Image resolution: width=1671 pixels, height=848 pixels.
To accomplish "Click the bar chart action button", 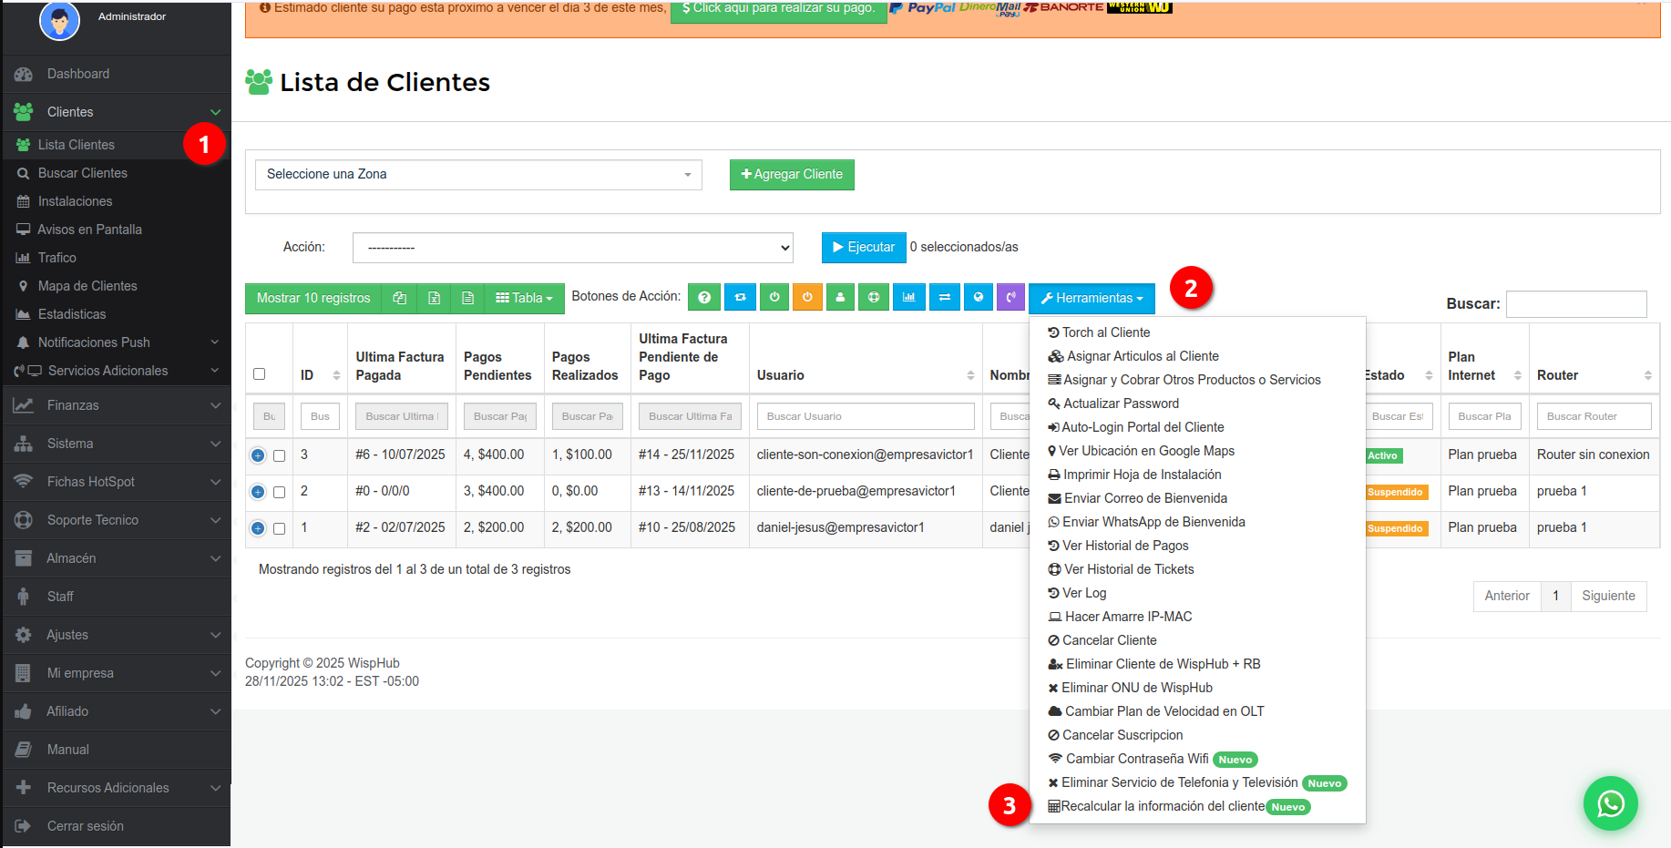I will point(908,297).
